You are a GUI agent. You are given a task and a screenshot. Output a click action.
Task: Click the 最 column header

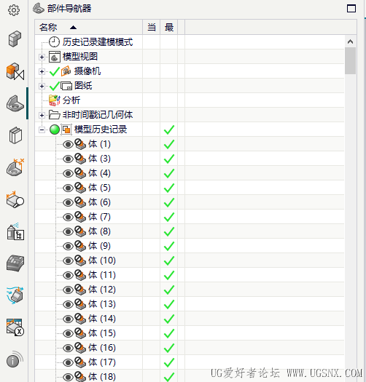coord(169,27)
